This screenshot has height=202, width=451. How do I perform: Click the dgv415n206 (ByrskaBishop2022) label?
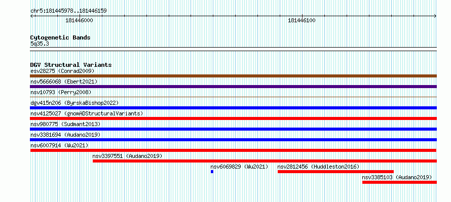pyautogui.click(x=74, y=103)
